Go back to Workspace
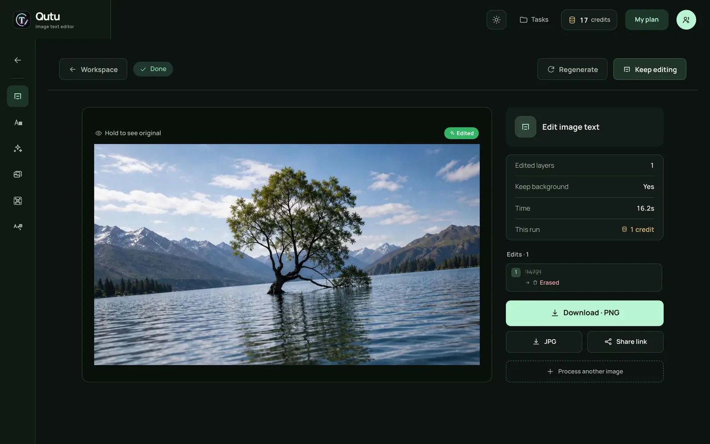The width and height of the screenshot is (710, 444). coord(93,69)
